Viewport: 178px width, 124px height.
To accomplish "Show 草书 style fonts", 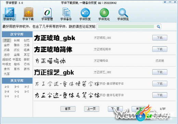I will 17,69.
